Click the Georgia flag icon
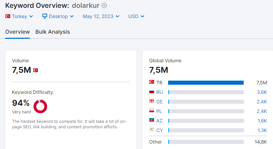This screenshot has height=149, width=273. coord(152,101)
